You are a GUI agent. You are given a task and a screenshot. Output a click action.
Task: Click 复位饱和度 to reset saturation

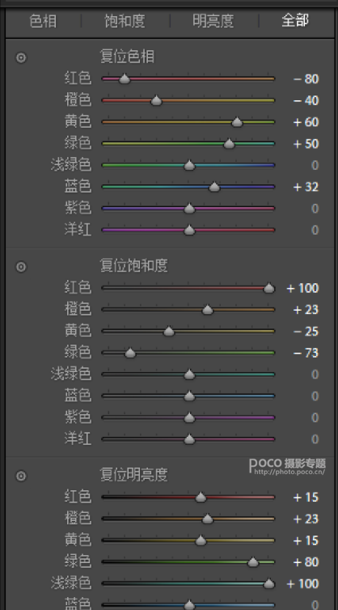click(x=133, y=265)
